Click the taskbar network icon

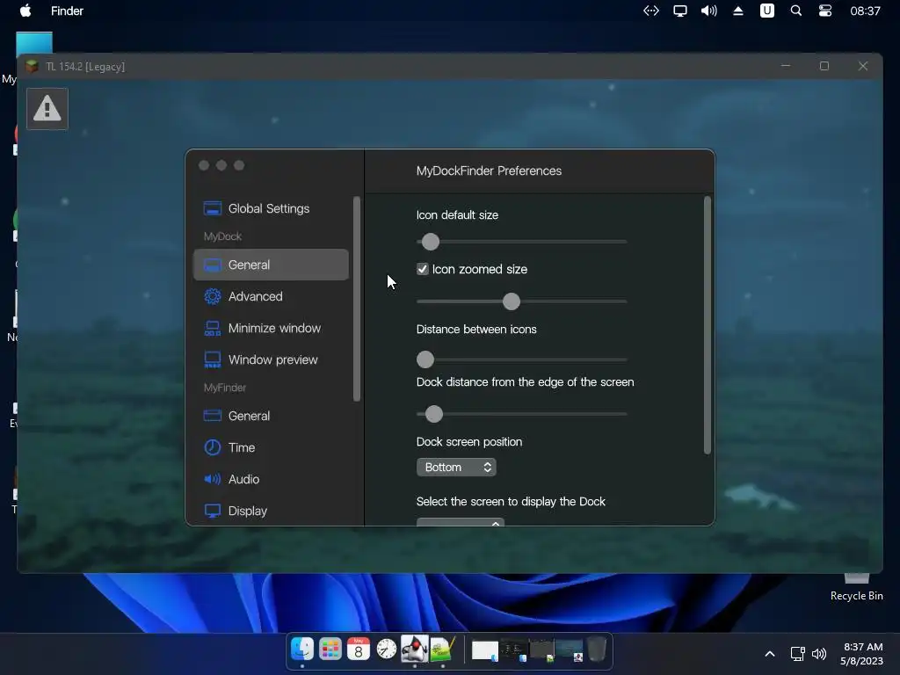pyautogui.click(x=797, y=654)
